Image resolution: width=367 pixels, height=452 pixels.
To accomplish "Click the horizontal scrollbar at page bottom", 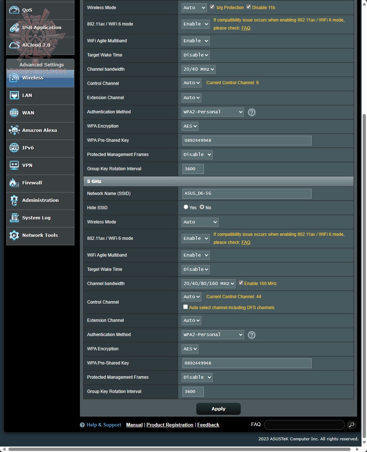I will [179, 449].
